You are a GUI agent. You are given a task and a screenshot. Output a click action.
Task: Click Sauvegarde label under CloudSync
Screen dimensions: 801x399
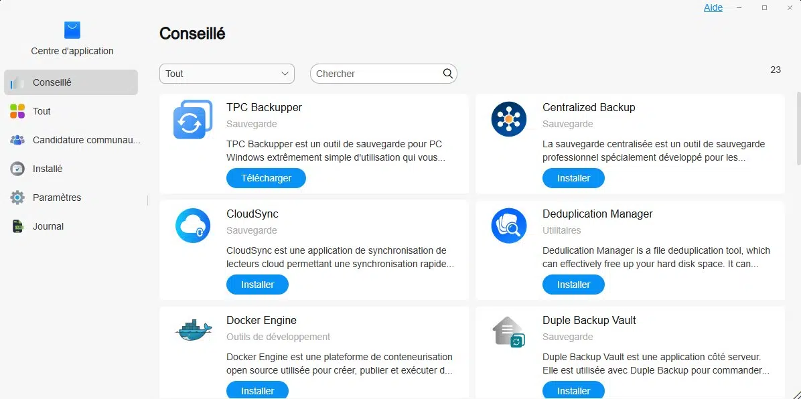(251, 230)
